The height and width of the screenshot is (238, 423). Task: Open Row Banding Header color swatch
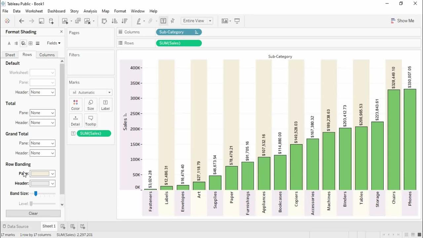point(43,183)
